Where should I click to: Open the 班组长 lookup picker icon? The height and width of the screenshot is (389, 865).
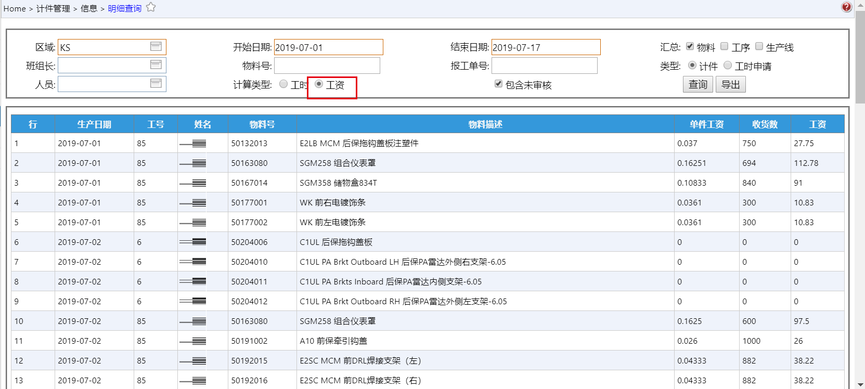point(156,65)
